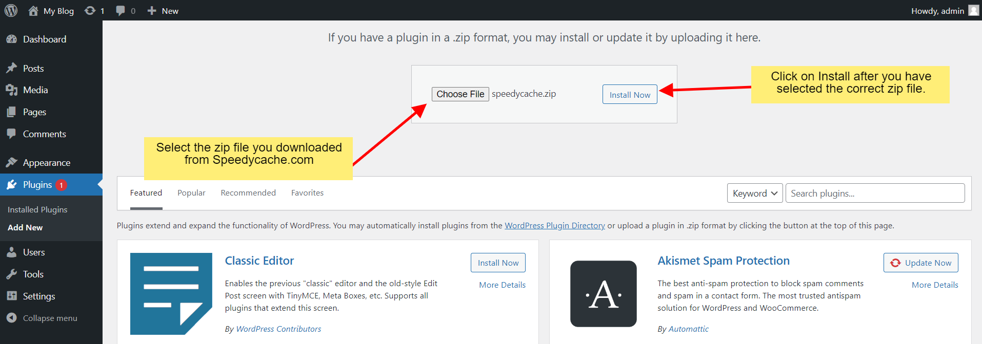The height and width of the screenshot is (344, 982).
Task: Update the Akismet plugin now
Action: point(920,263)
